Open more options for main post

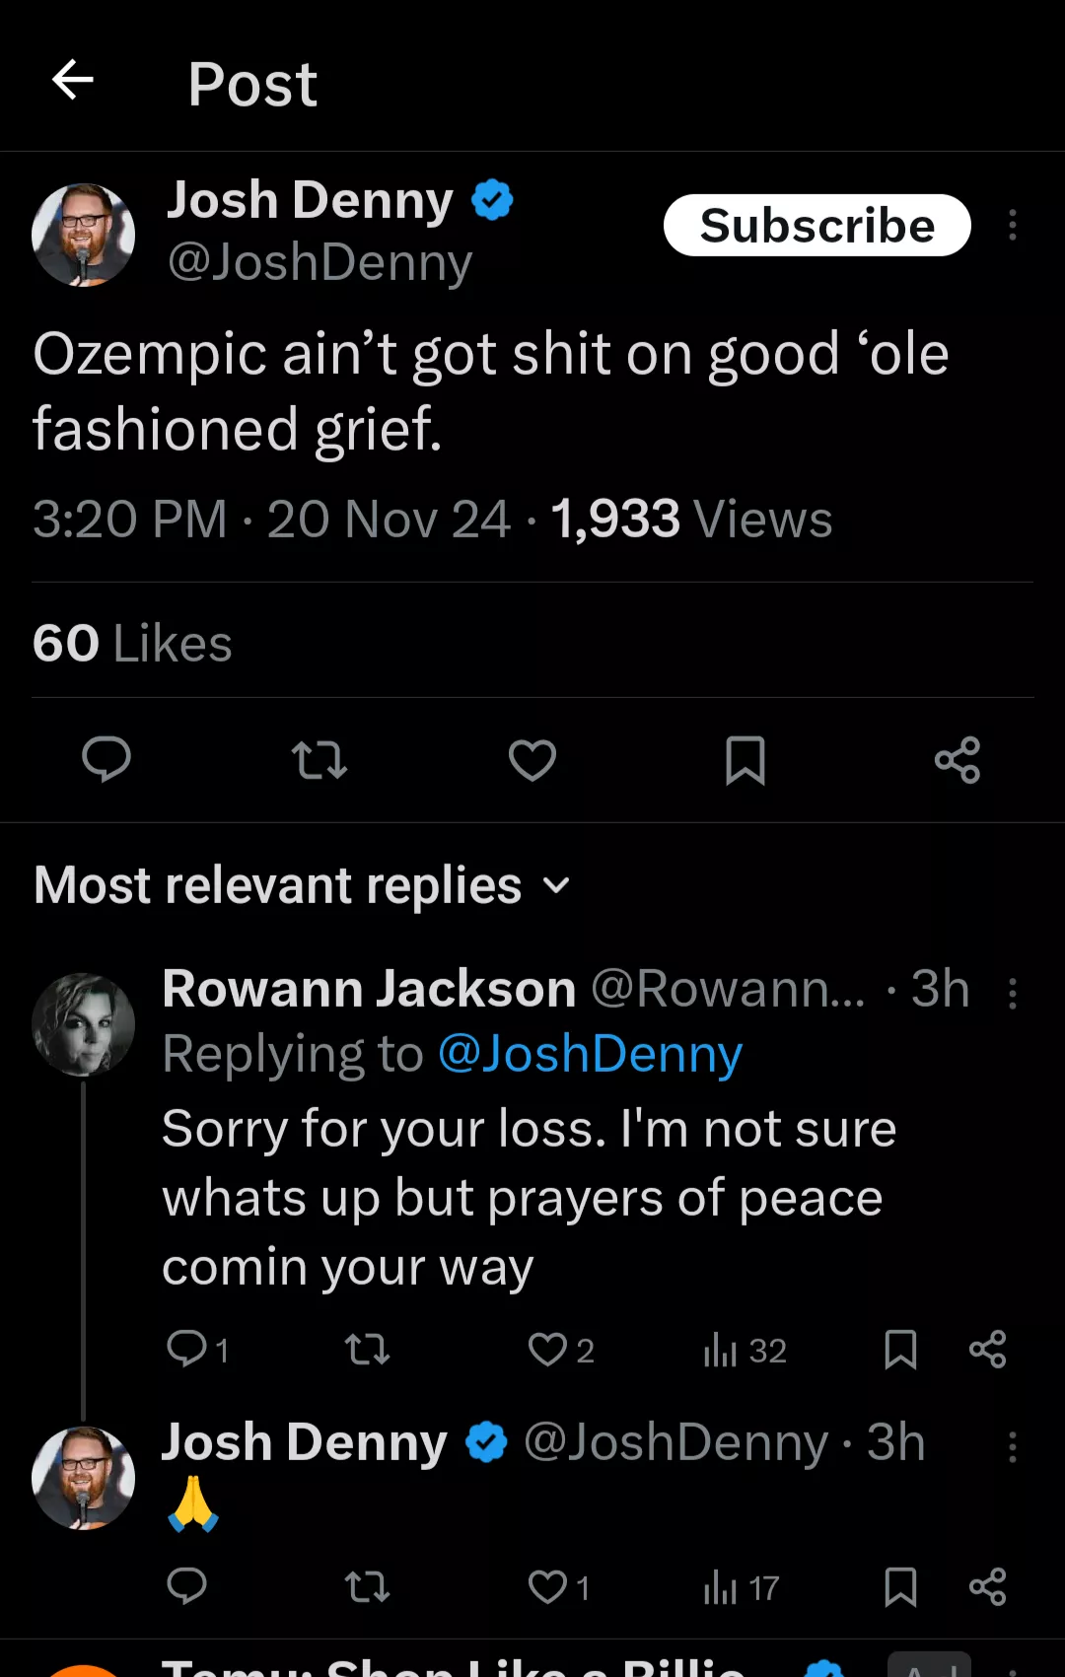coord(1012,225)
